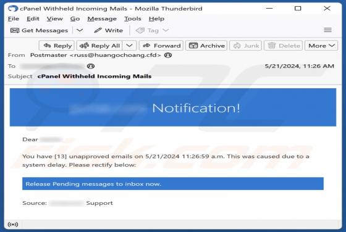Image resolution: width=346 pixels, height=232 pixels.
Task: Open the Thunderbird hamburger app menu
Action: (327, 30)
